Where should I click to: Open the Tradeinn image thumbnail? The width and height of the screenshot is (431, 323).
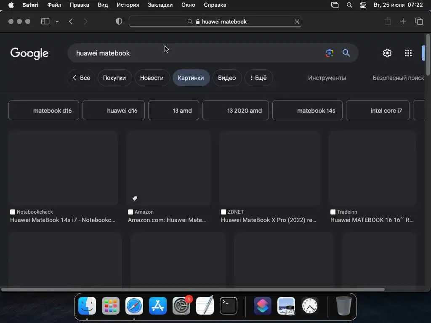372,168
